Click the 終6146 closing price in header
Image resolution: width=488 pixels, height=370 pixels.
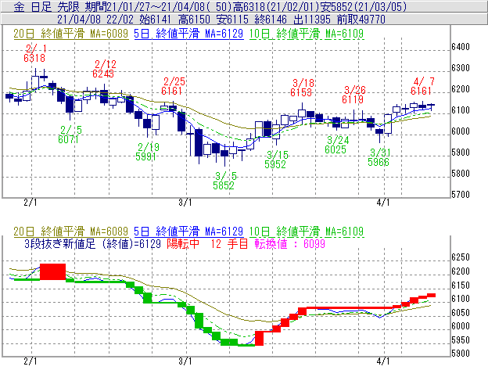click(x=271, y=20)
